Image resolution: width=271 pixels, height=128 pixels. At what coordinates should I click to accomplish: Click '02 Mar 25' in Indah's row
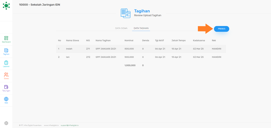[198, 49]
